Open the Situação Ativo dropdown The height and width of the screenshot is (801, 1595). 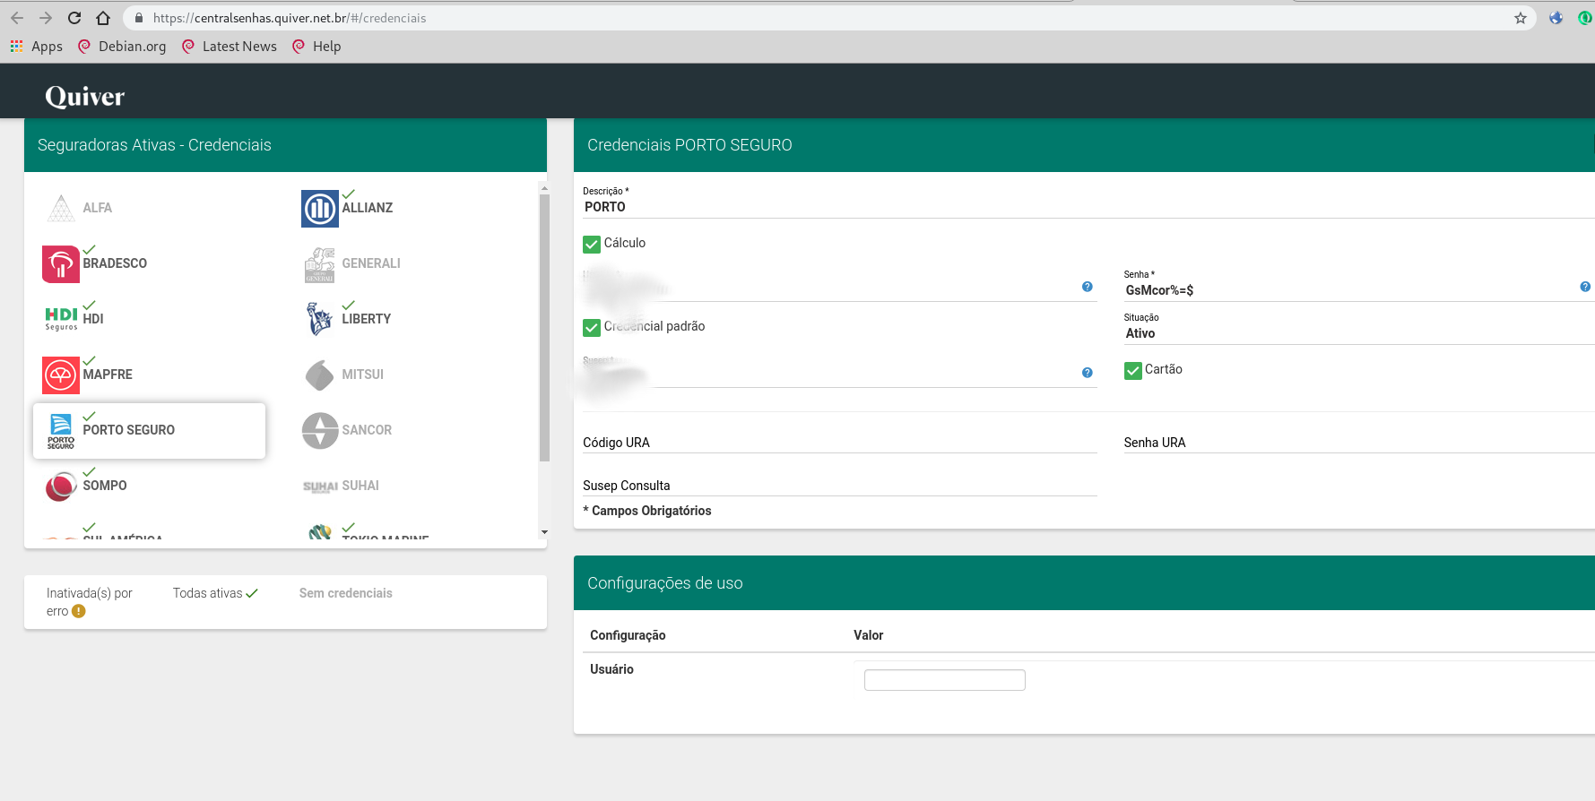click(1359, 333)
